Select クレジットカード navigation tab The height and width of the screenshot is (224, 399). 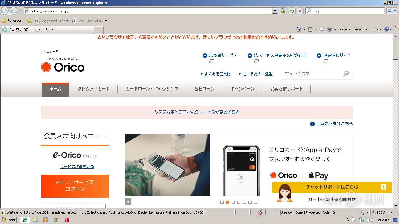(x=93, y=89)
